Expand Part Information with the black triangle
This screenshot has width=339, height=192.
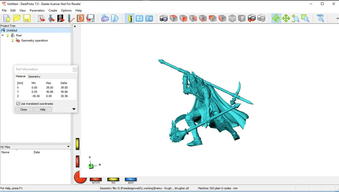(x=74, y=109)
